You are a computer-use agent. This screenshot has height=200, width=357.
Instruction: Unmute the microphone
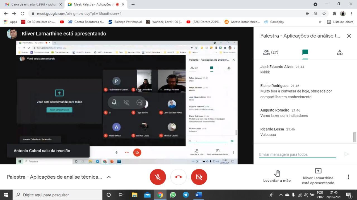coord(158,177)
